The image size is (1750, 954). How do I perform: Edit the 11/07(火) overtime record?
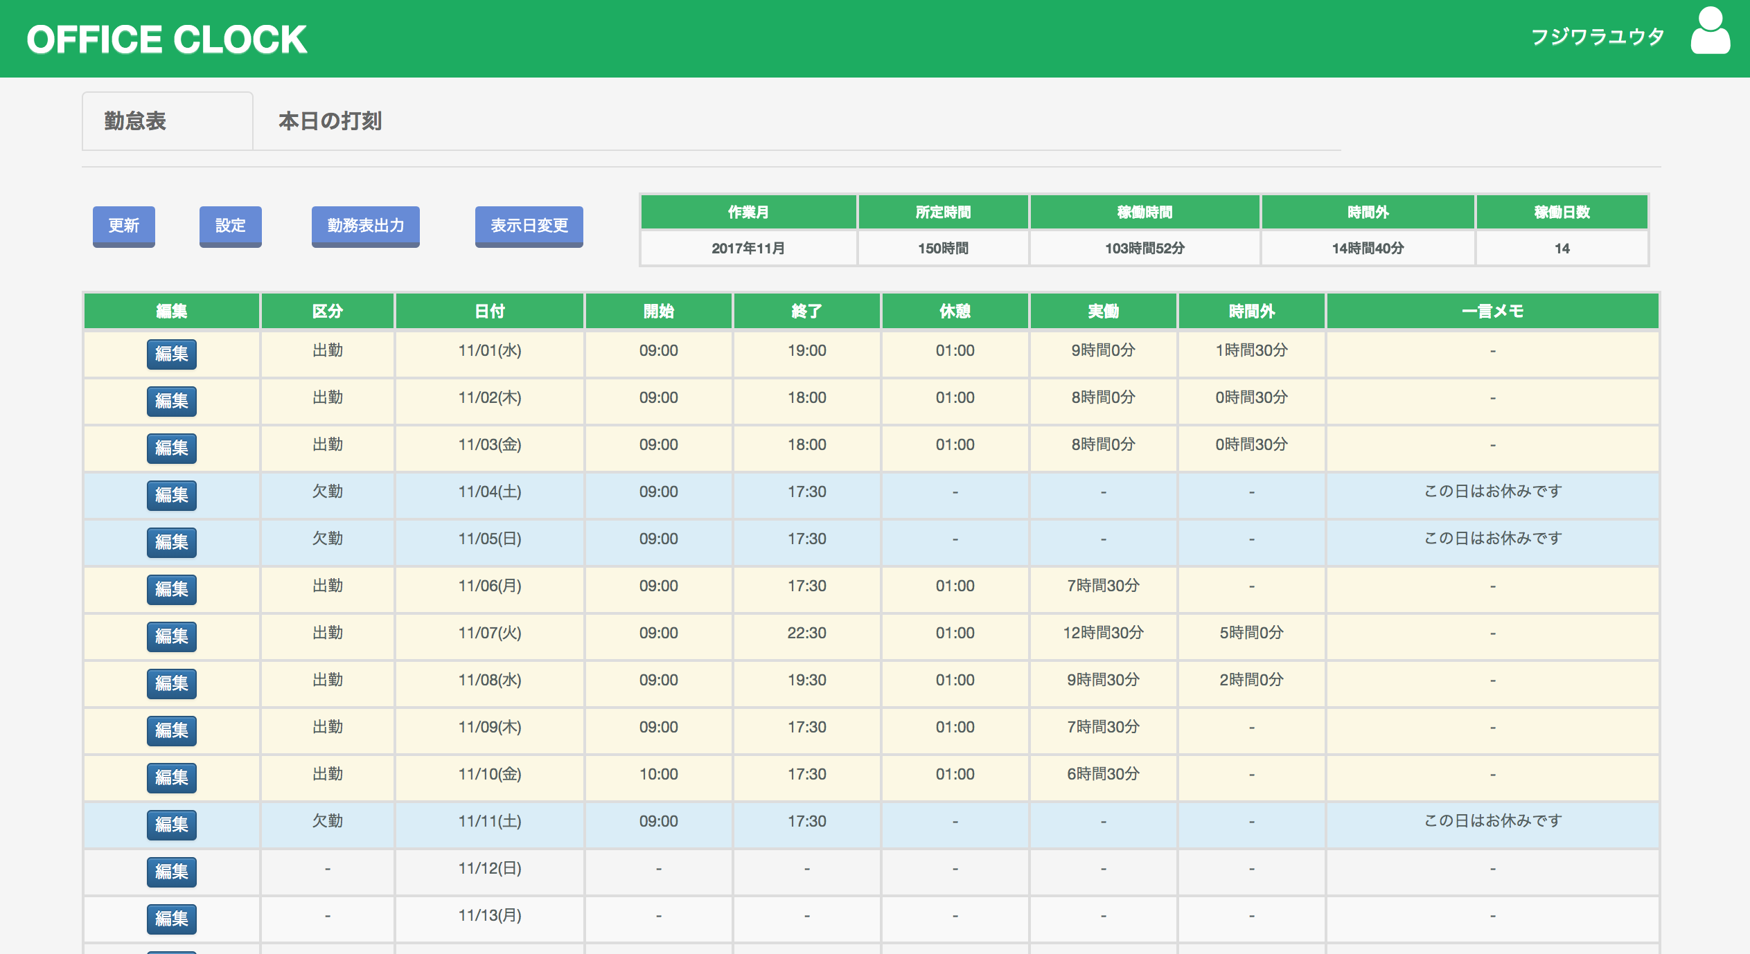[171, 637]
